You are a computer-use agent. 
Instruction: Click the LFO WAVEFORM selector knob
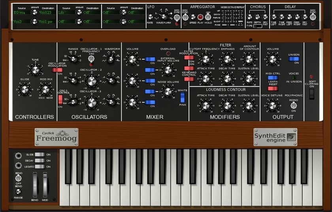163,17
